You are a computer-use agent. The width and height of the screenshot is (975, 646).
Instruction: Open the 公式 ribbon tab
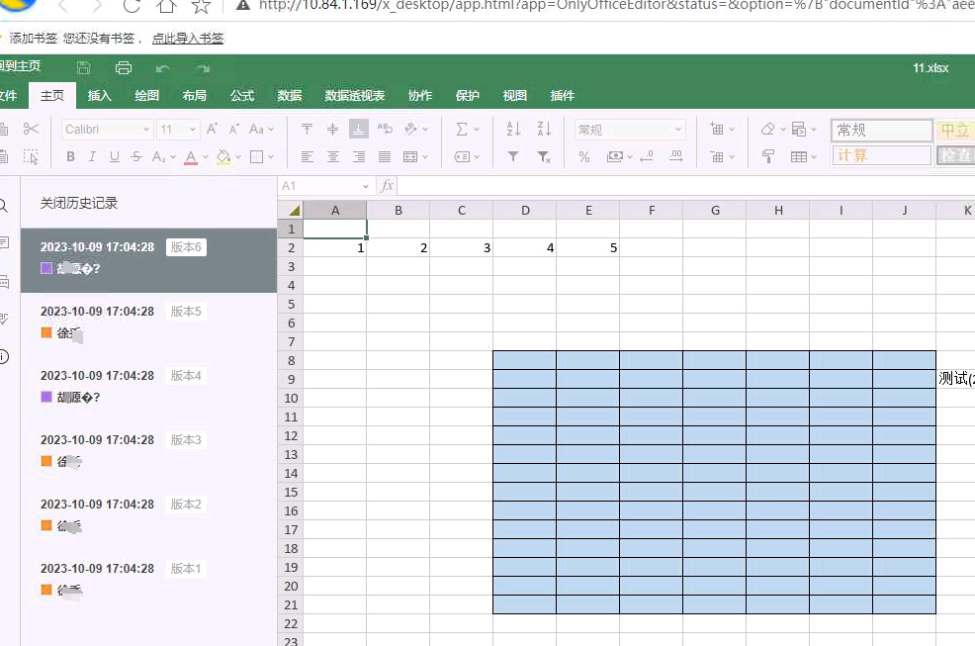coord(242,95)
